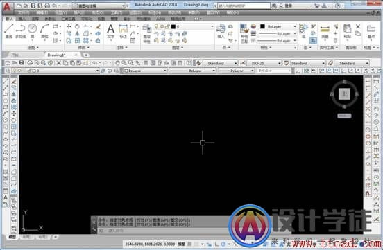Click the Group (组) icon in ribbon
This screenshot has width=383, height=250.
pyautogui.click(x=303, y=31)
